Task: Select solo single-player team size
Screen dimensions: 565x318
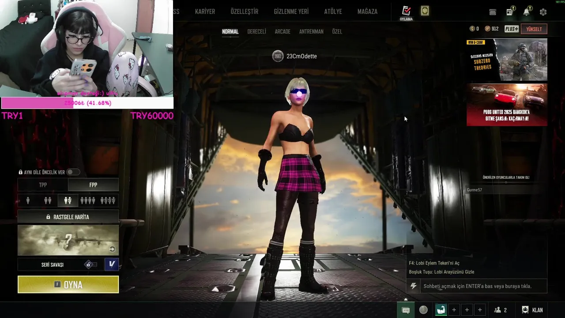Action: [28, 201]
